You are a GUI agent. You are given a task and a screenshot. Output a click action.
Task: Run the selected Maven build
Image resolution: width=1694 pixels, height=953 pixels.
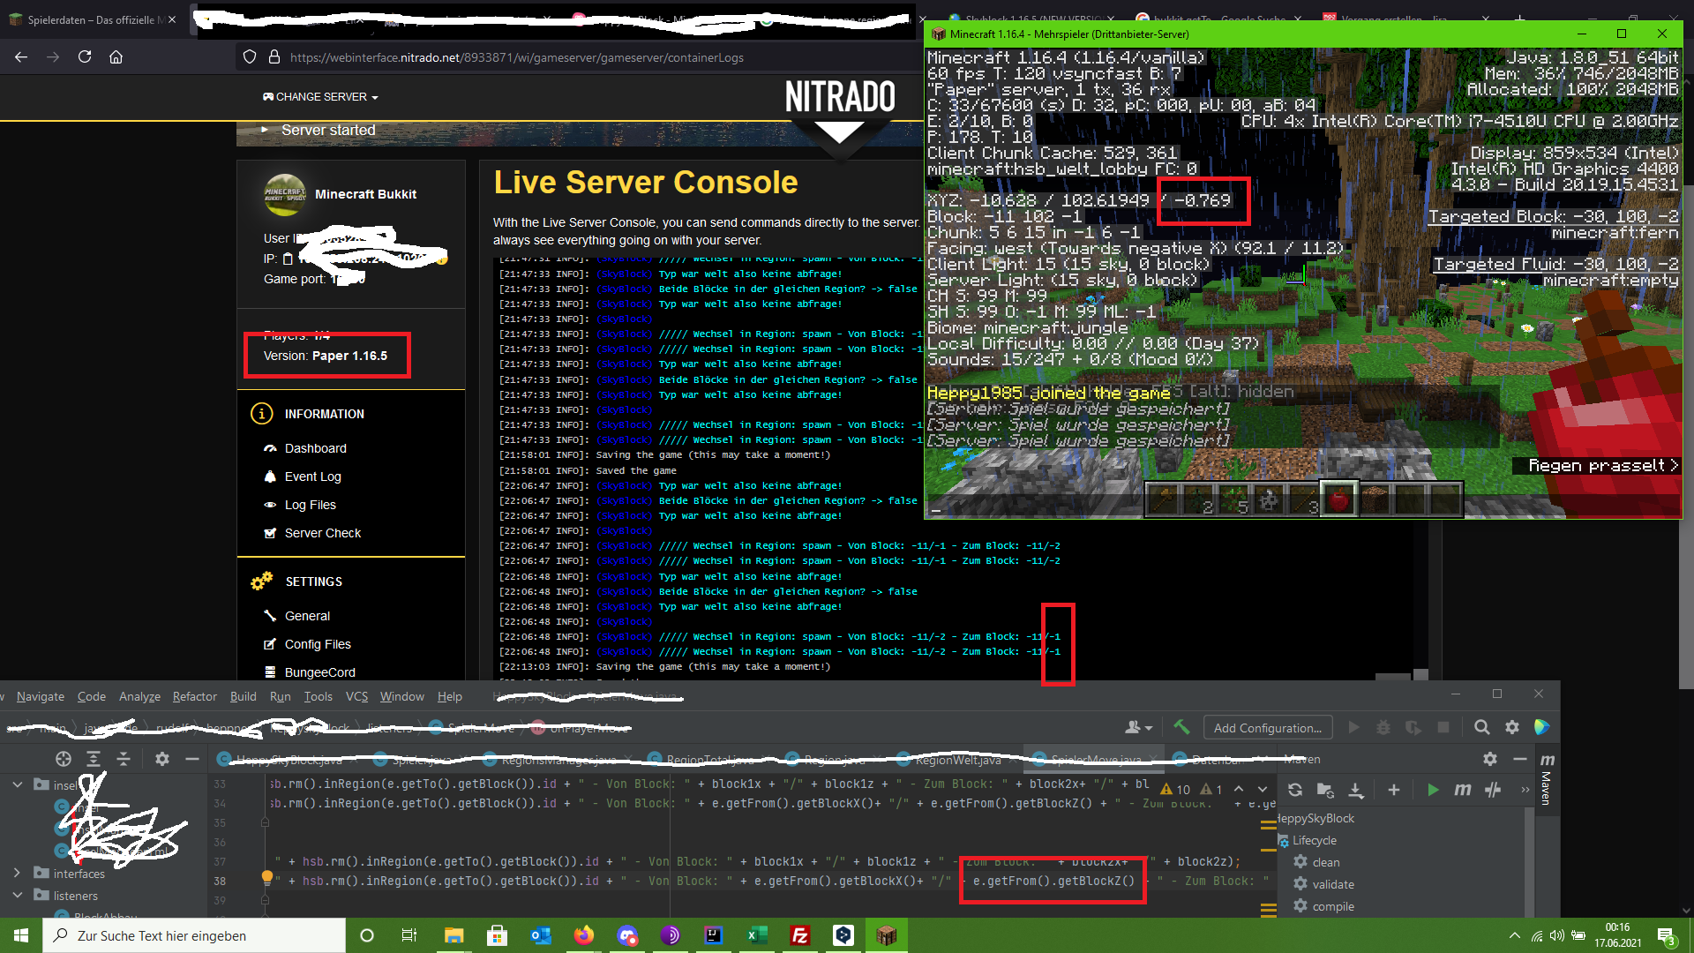click(x=1433, y=790)
